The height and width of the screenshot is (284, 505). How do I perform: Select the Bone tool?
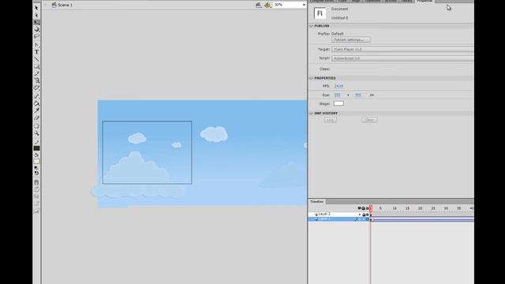point(36,96)
